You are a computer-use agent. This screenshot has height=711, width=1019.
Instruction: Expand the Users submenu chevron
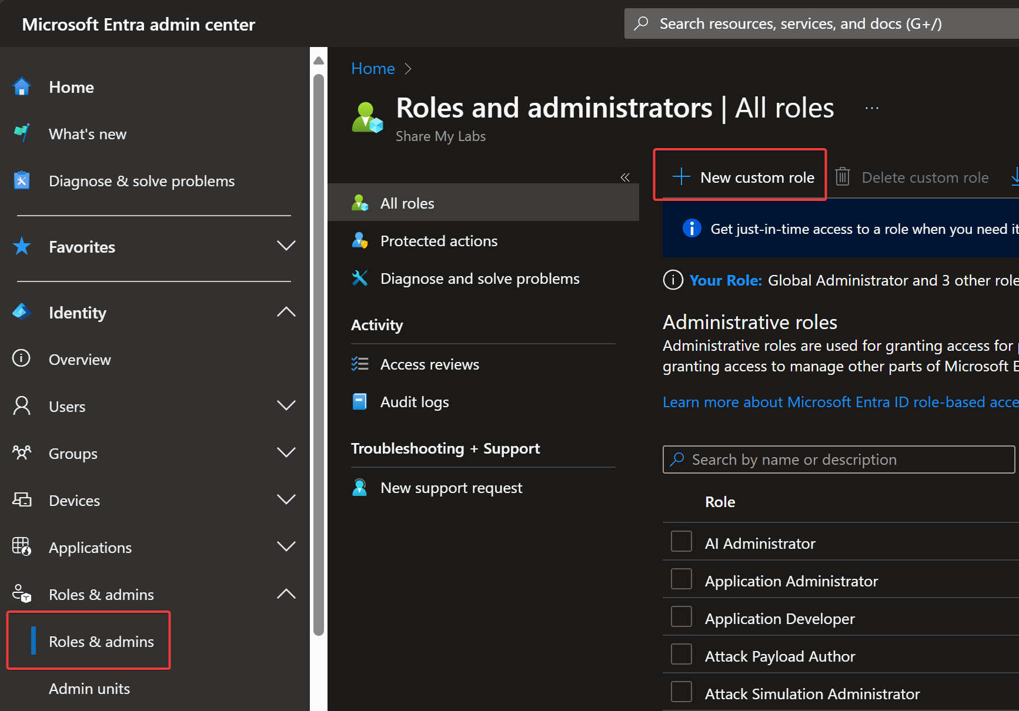(286, 406)
